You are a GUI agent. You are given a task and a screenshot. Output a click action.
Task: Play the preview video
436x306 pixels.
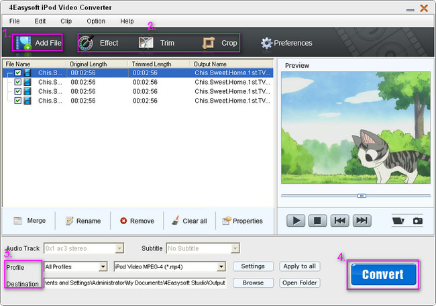296,221
